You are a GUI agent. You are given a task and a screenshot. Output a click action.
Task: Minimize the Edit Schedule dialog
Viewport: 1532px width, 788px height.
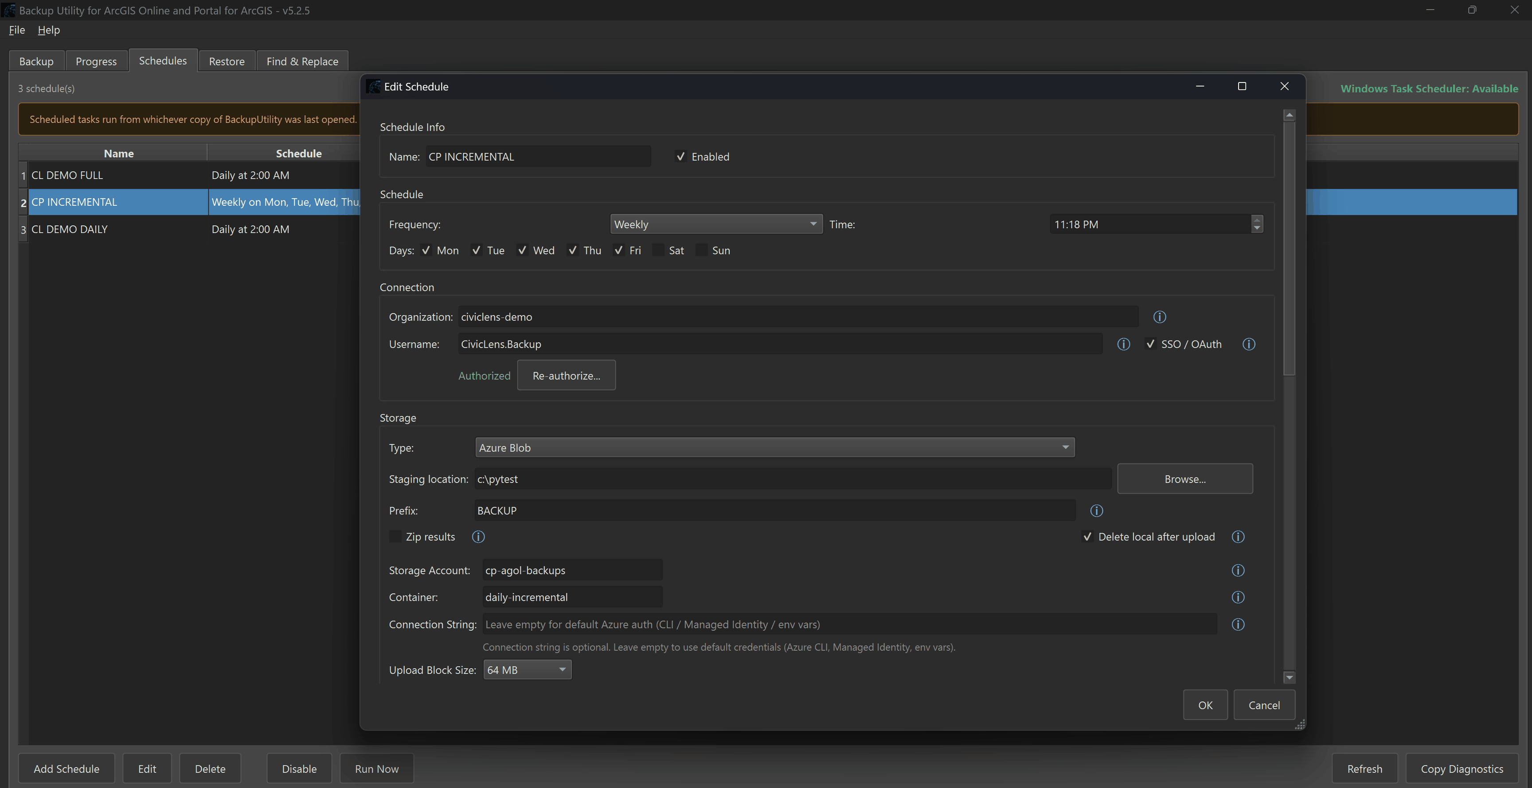(x=1200, y=86)
